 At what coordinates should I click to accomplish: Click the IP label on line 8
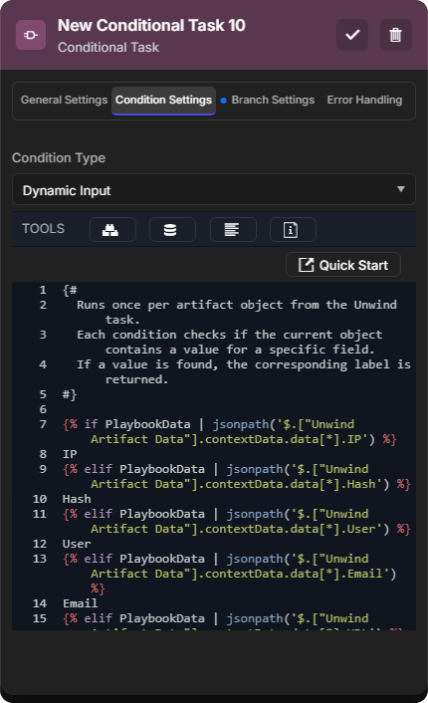[70, 454]
